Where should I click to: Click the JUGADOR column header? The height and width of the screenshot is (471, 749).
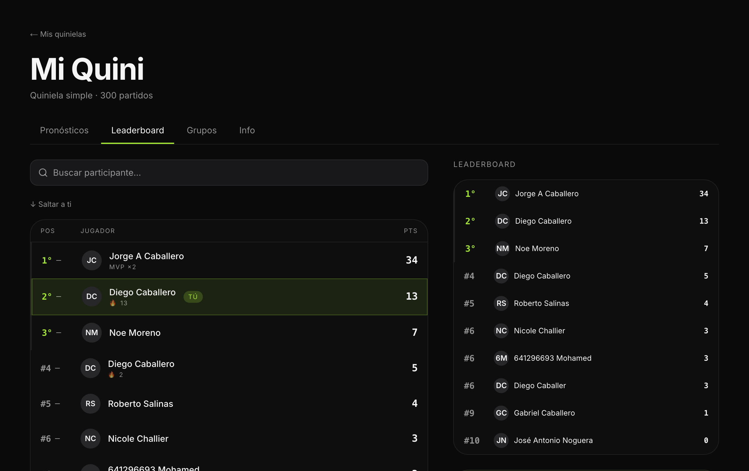[x=98, y=231]
